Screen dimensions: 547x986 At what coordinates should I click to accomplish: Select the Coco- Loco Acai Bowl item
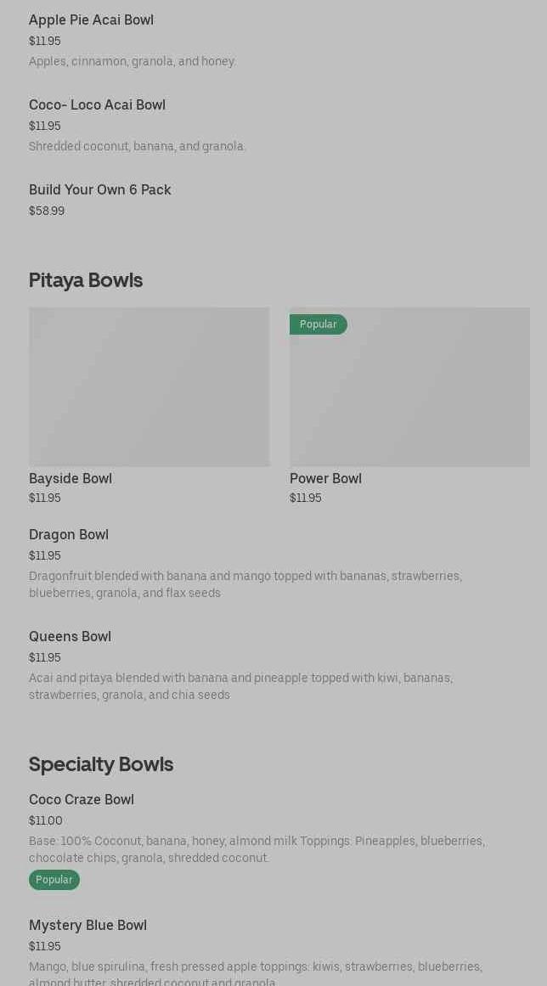tap(97, 104)
